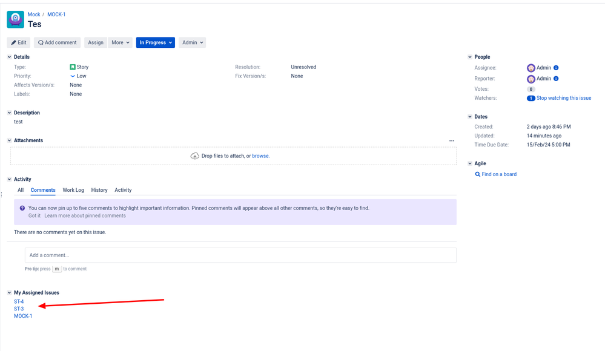Open the History tab
The width and height of the screenshot is (605, 351).
[99, 190]
